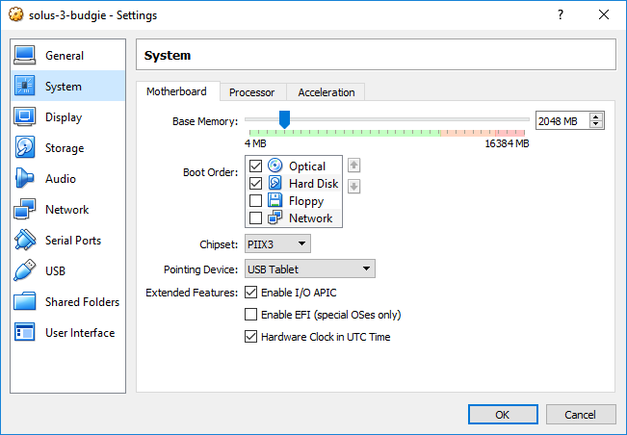Click the Shared Folders folder icon

point(24,301)
